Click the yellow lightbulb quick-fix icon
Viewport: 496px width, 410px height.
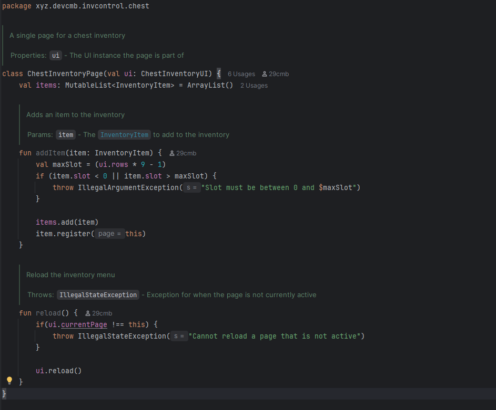[x=9, y=380]
